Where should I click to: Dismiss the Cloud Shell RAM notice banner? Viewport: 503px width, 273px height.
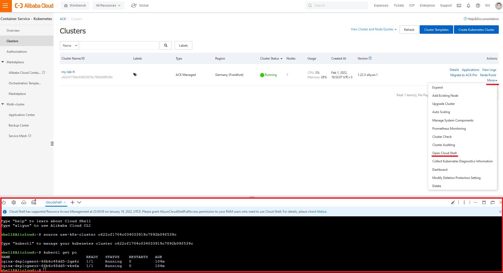tap(500, 212)
